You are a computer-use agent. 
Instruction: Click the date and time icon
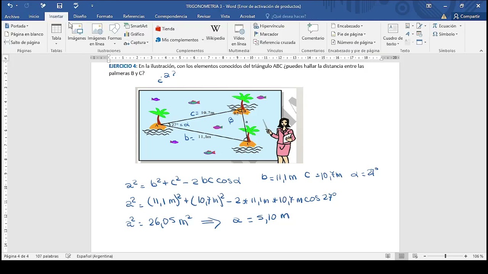419,34
